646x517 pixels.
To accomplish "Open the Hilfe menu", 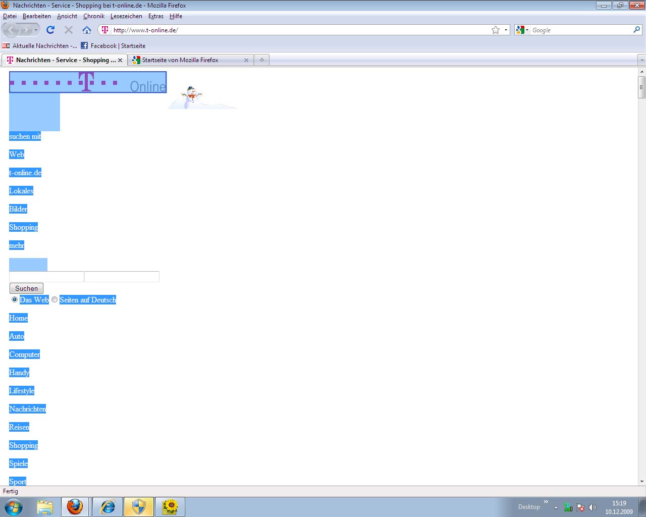I will coord(176,16).
